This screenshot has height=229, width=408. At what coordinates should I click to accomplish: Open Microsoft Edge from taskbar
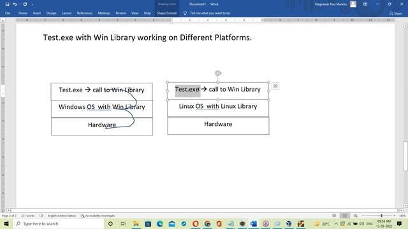pyautogui.click(x=160, y=223)
